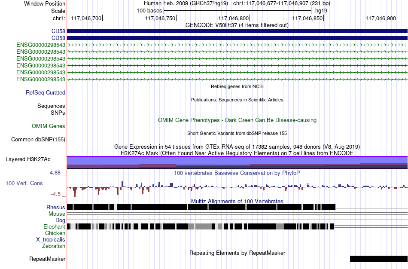This screenshot has width=408, height=269.
Task: Click the 117,046,850 ruler position
Action: 308,18
